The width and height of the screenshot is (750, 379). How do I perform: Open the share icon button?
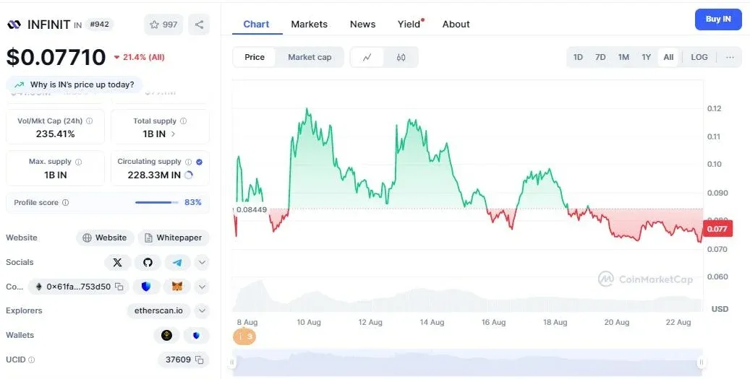pos(199,25)
